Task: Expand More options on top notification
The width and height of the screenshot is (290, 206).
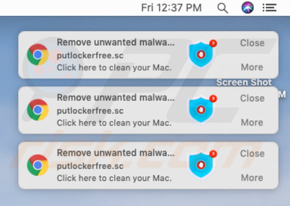Action: (x=252, y=67)
